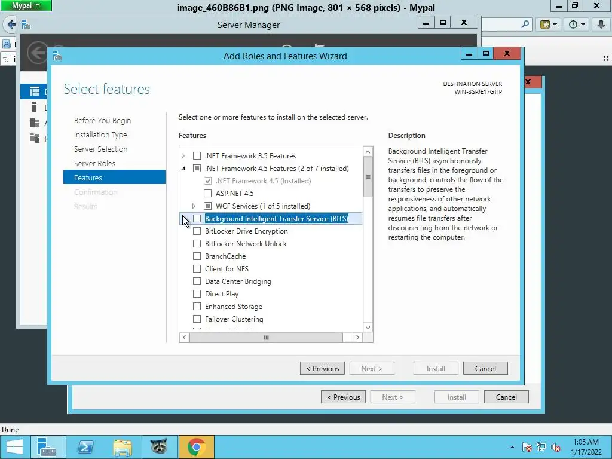Open the Mypal application menu button
Image resolution: width=612 pixels, height=459 pixels.
[26, 5]
